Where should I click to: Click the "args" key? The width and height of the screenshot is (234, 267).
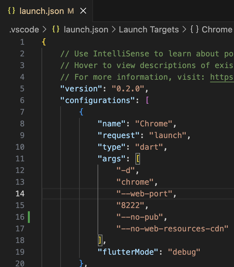111,159
